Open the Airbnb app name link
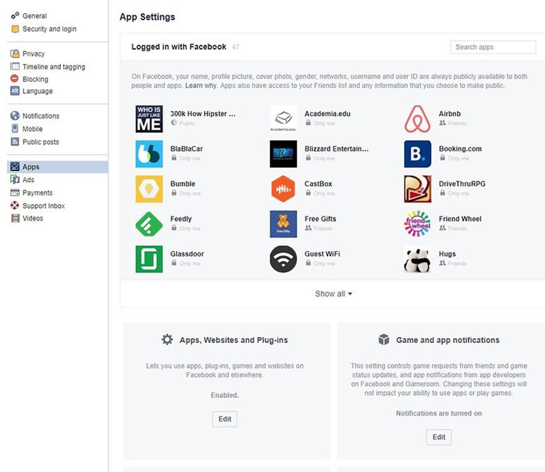 click(x=450, y=114)
